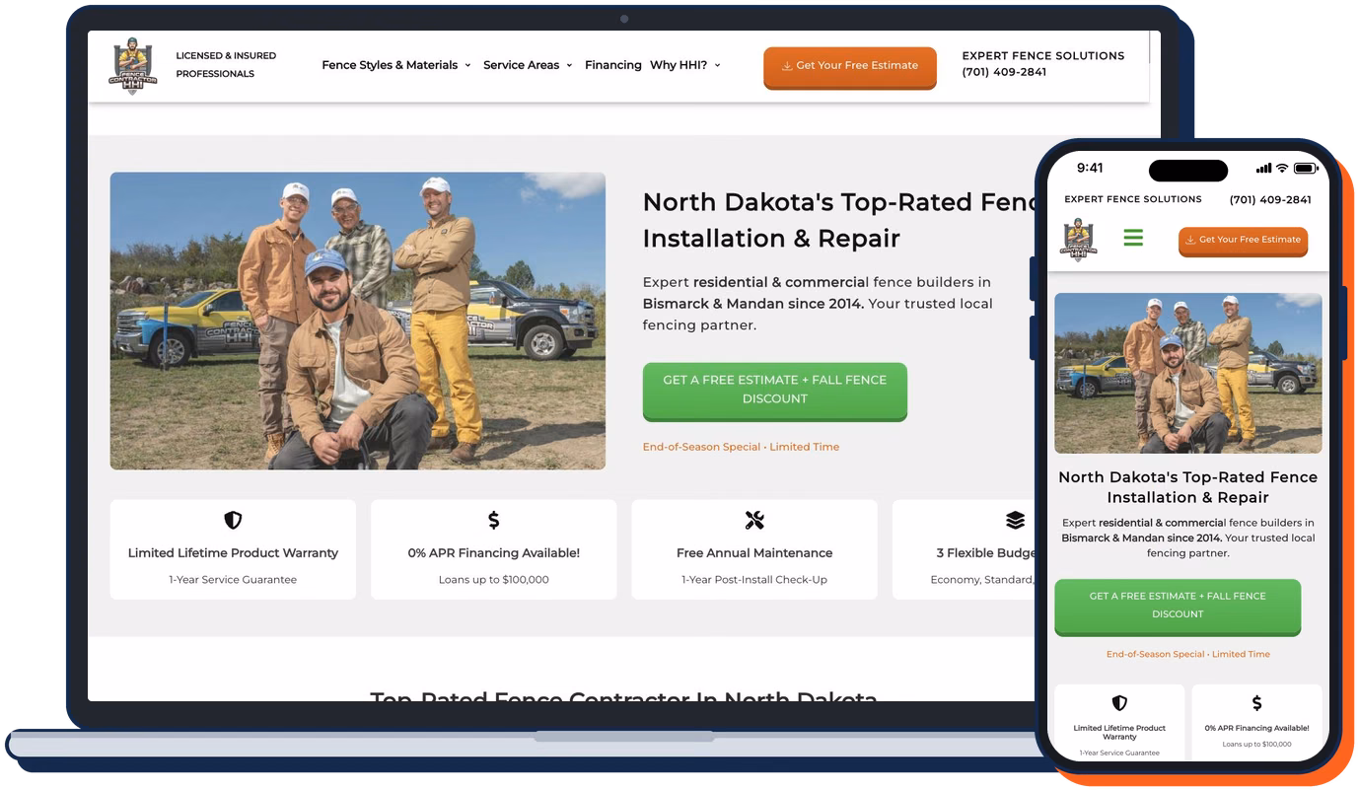Tap green Free Estimate + Fall Fence Discount button on phone
This screenshot has width=1359, height=791.
click(1178, 606)
